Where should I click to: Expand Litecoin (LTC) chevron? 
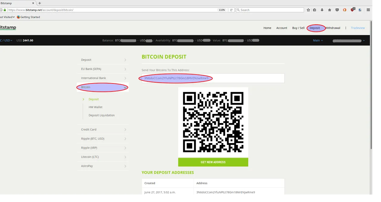[125, 157]
